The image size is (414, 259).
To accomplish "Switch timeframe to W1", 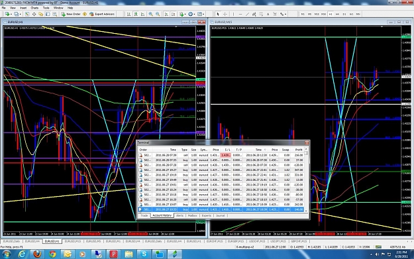I will click(x=352, y=14).
